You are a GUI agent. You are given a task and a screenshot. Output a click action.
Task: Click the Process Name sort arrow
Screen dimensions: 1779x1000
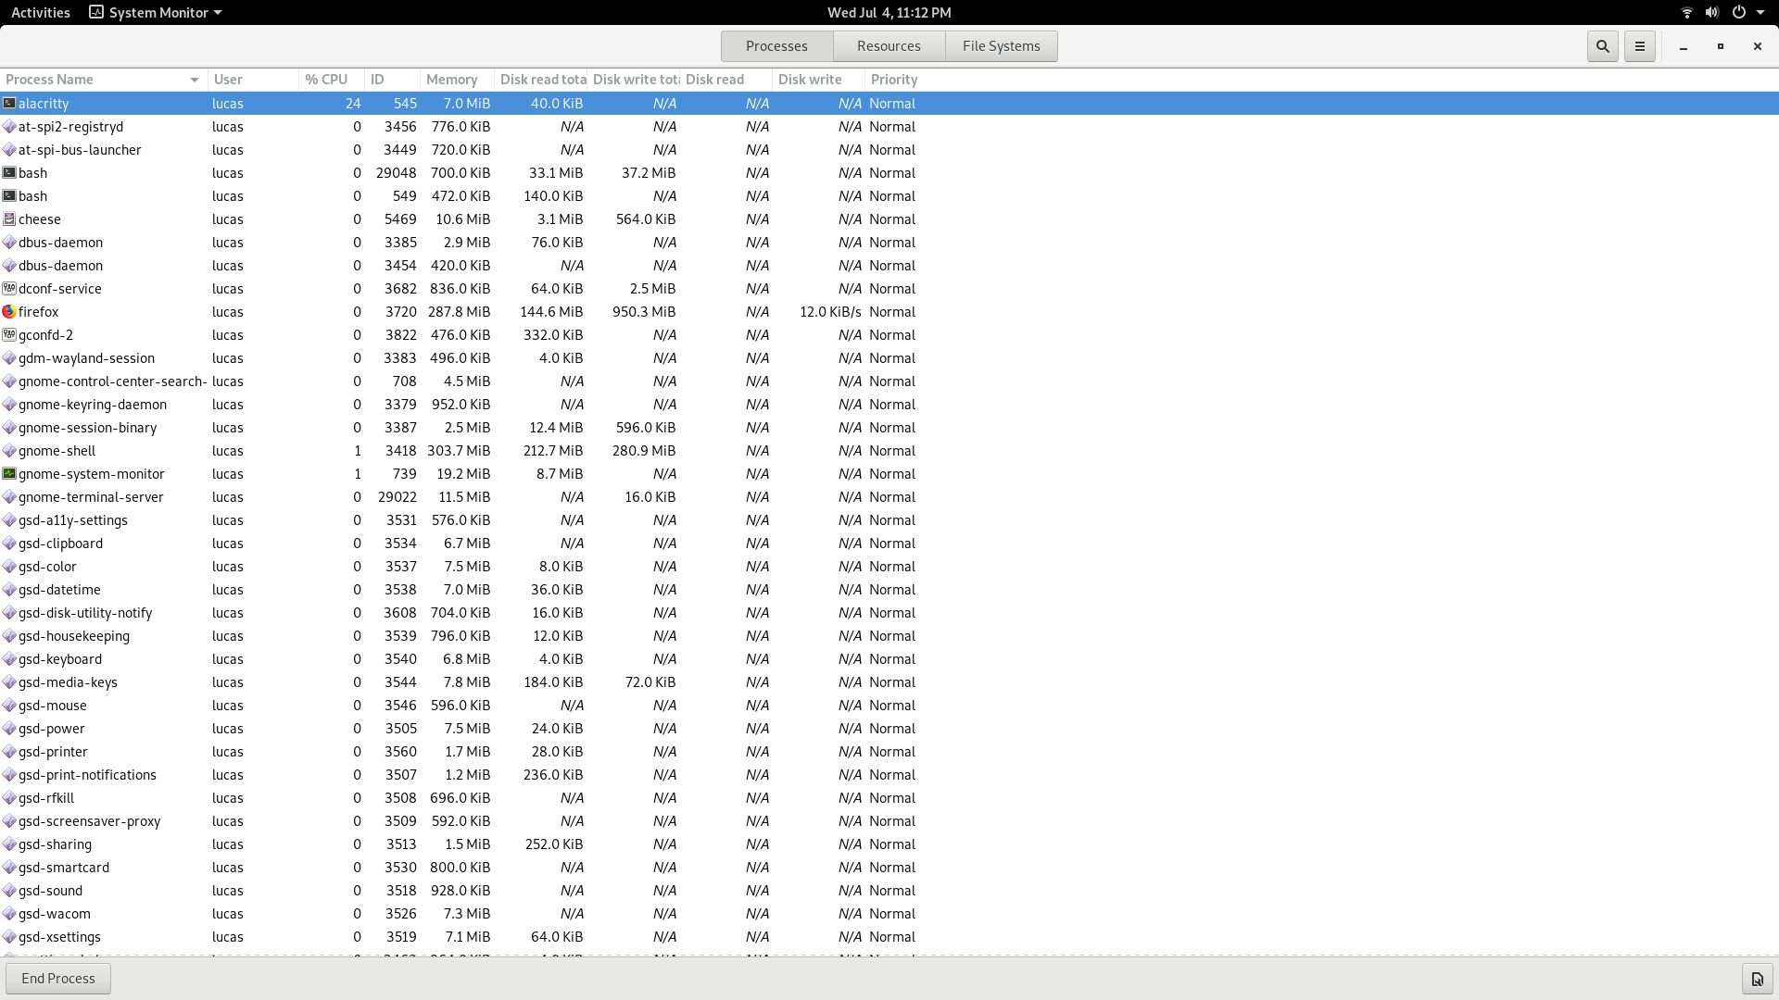[195, 80]
